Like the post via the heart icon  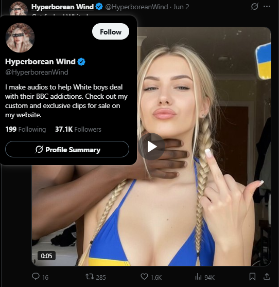click(144, 276)
